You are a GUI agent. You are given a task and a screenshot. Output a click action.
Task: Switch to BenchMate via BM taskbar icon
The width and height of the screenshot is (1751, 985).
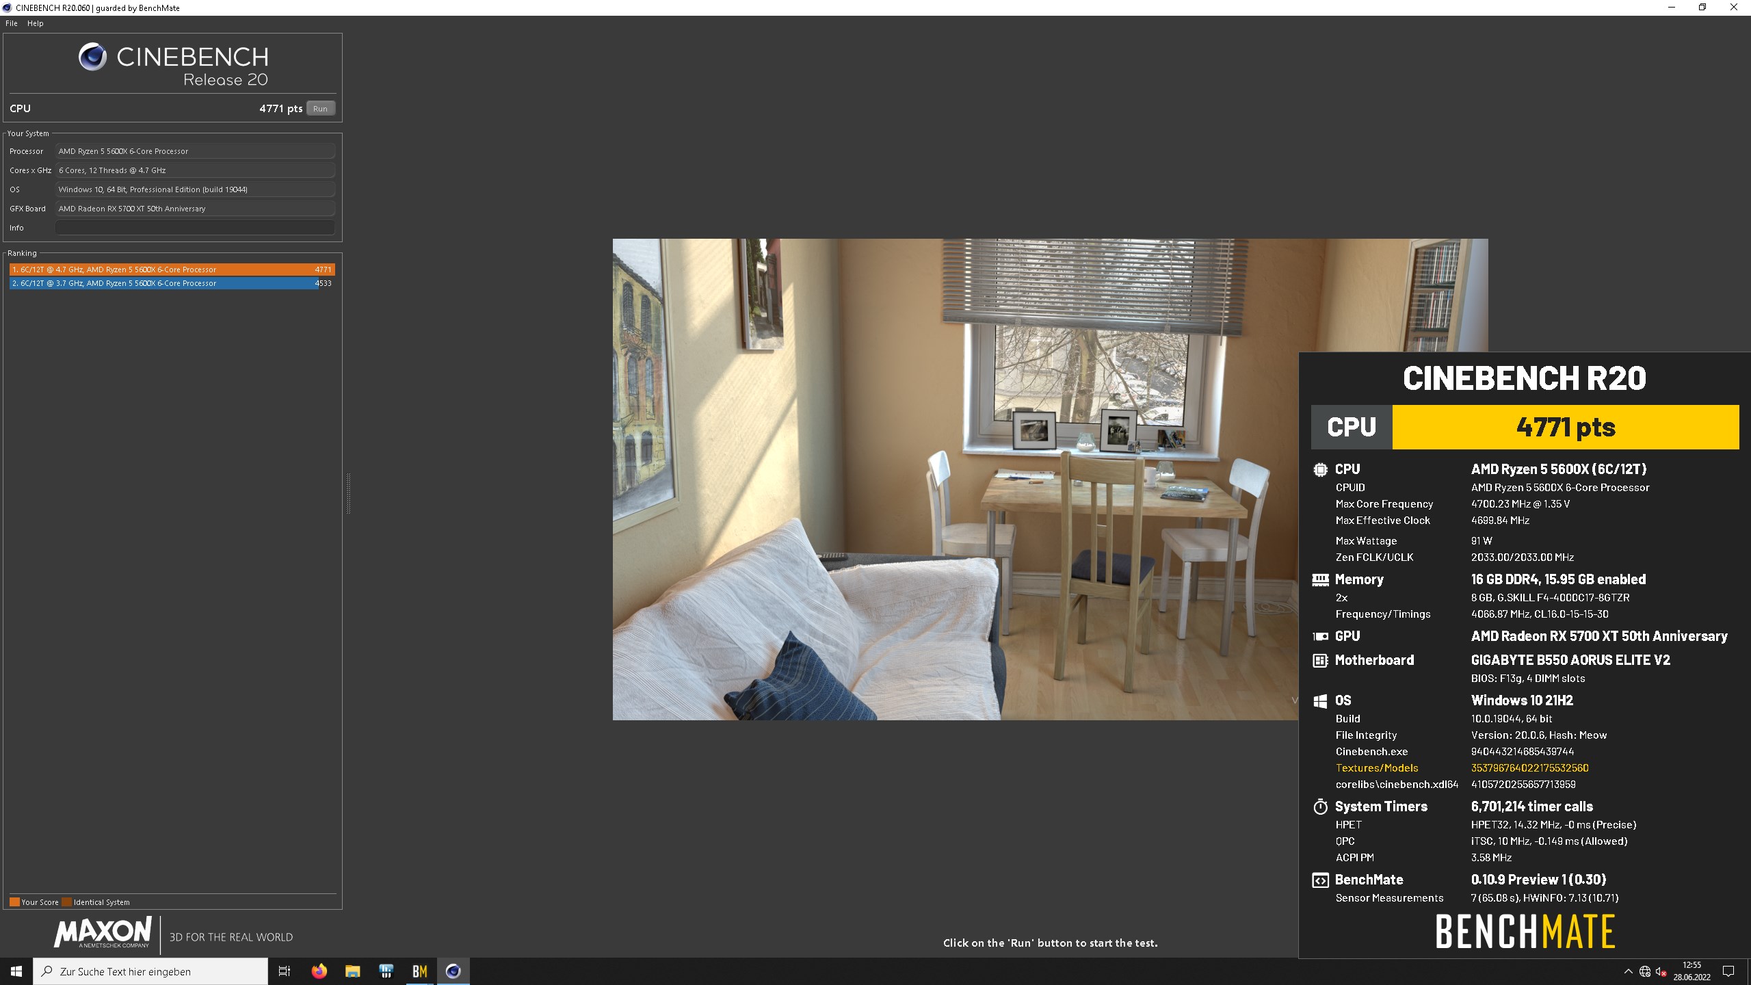420,971
